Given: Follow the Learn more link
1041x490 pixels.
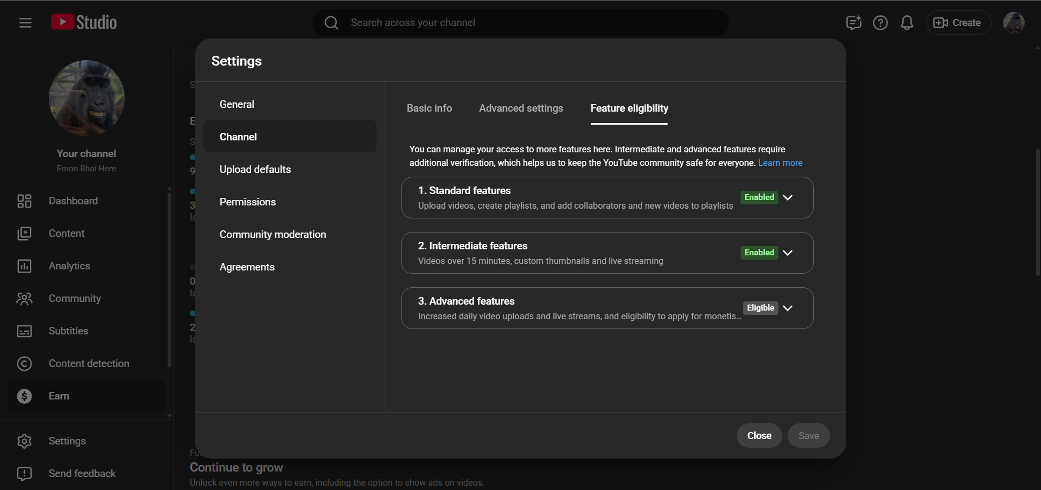Looking at the screenshot, I should click(780, 163).
